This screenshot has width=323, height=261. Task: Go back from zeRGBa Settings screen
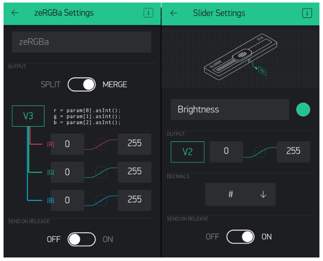15,13
